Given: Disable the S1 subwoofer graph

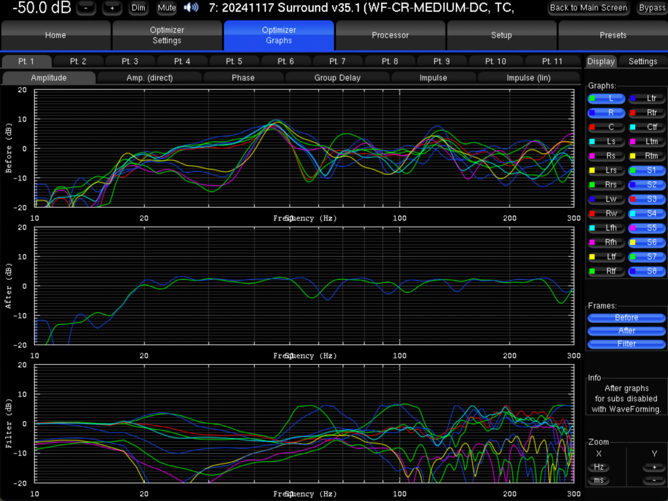Looking at the screenshot, I should click(647, 170).
